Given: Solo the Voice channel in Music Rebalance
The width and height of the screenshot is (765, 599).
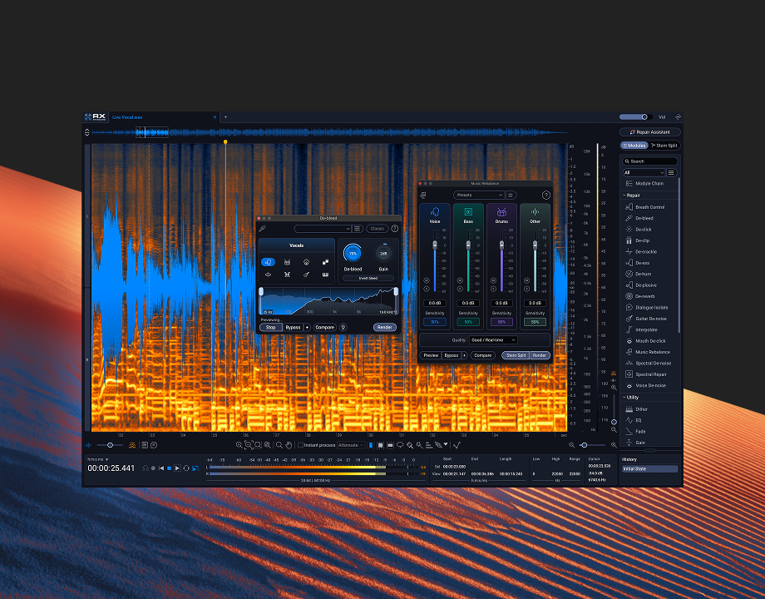Looking at the screenshot, I should (427, 289).
